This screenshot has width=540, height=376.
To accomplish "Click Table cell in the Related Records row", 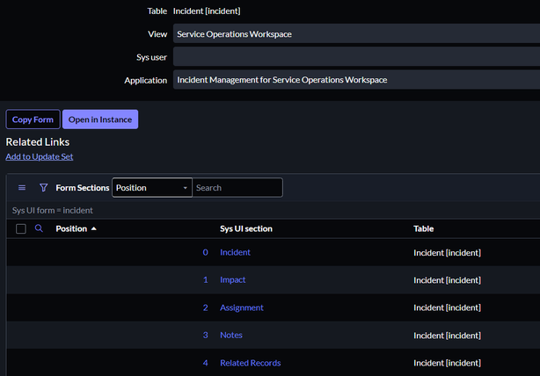I will tap(447, 364).
